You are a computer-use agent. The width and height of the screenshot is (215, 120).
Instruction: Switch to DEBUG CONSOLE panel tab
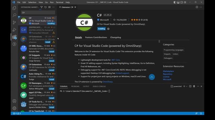coord(99,86)
